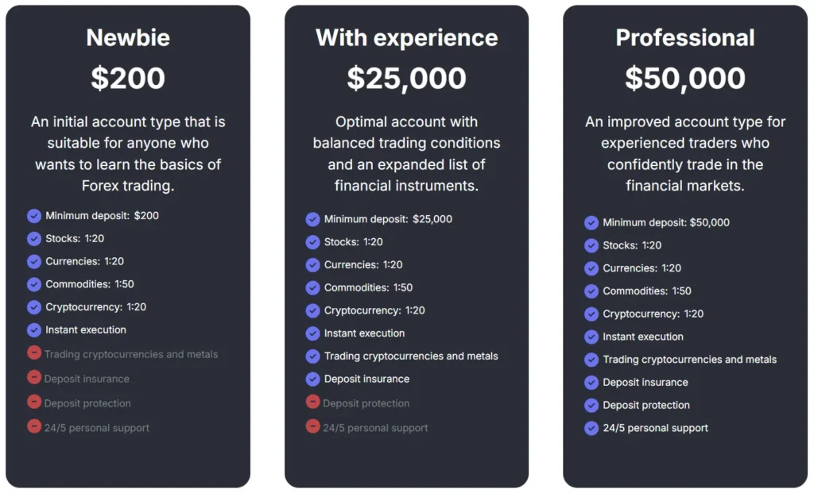Click red minus icon beside Newbie 24/5 support
The image size is (814, 493).
[x=34, y=427]
